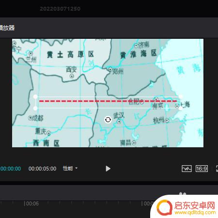
Task: Click the map video preview area
Action: [x=108, y=93]
